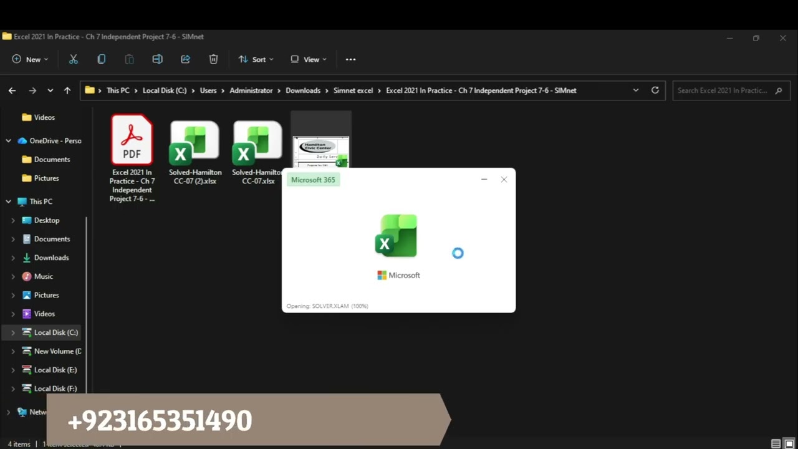Click Downloads in the breadcrumb path
This screenshot has height=449, width=798.
pos(303,90)
